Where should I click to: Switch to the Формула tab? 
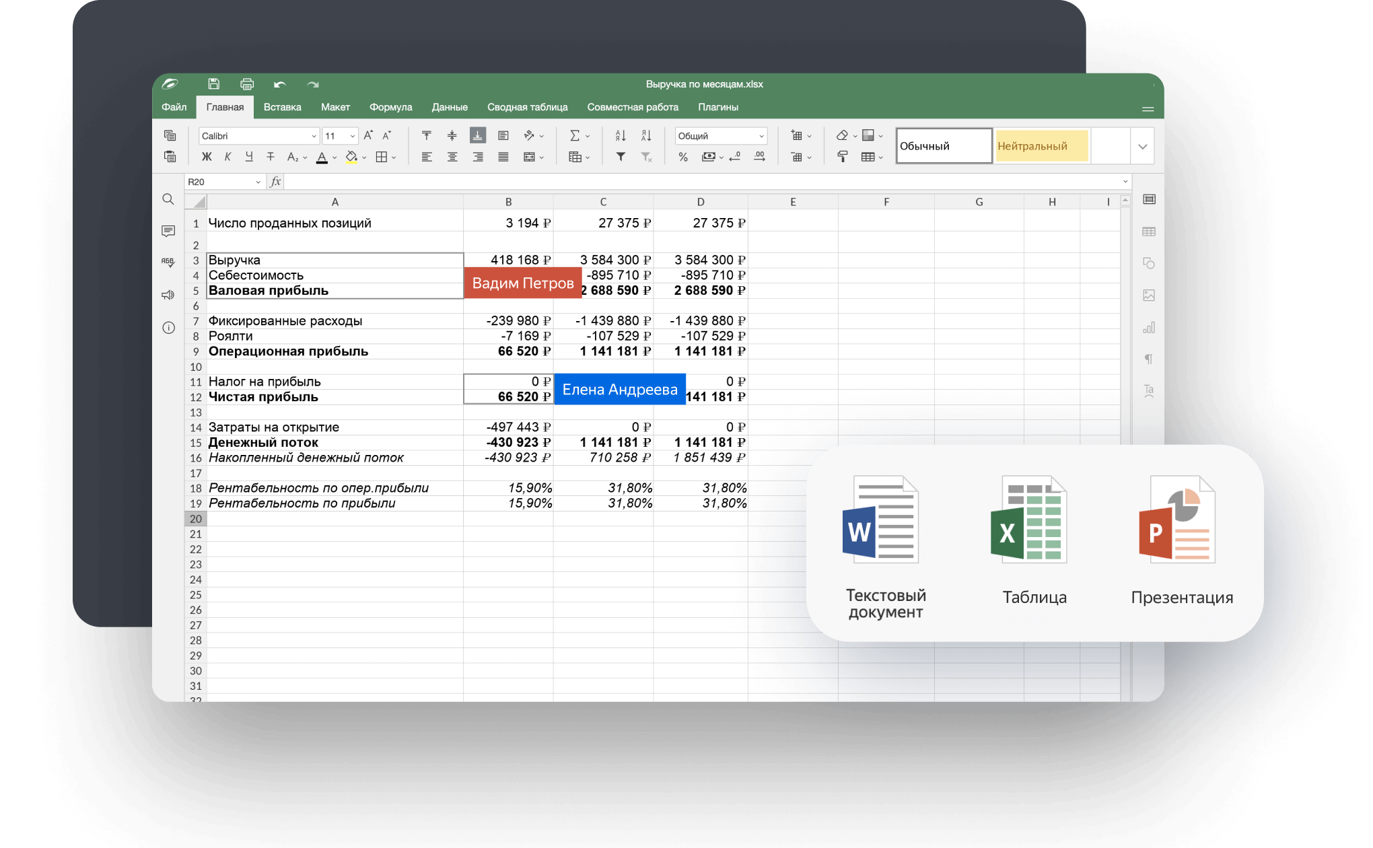[x=390, y=107]
